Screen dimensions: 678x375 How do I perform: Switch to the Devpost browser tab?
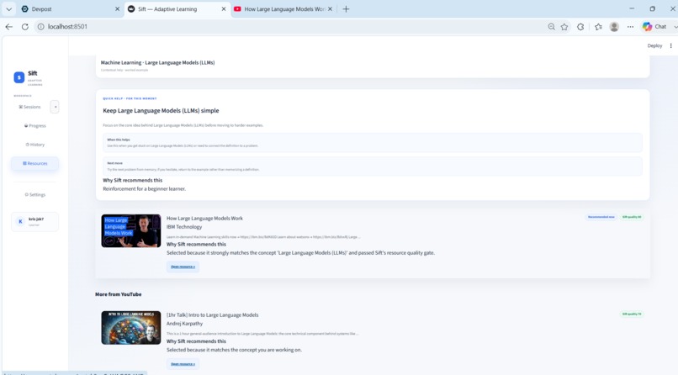(x=71, y=9)
